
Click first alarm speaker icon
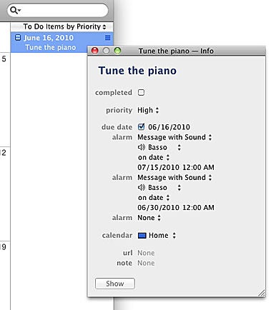(141, 147)
